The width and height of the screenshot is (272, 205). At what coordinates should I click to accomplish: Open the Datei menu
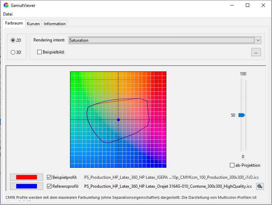(8, 14)
